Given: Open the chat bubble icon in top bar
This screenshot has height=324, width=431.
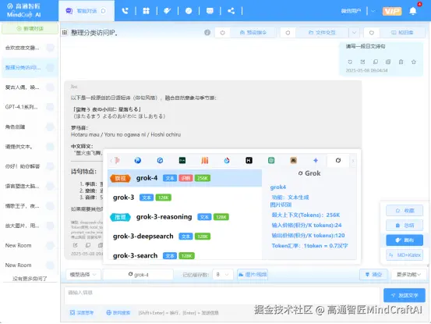Looking at the screenshot, I should (210, 11).
